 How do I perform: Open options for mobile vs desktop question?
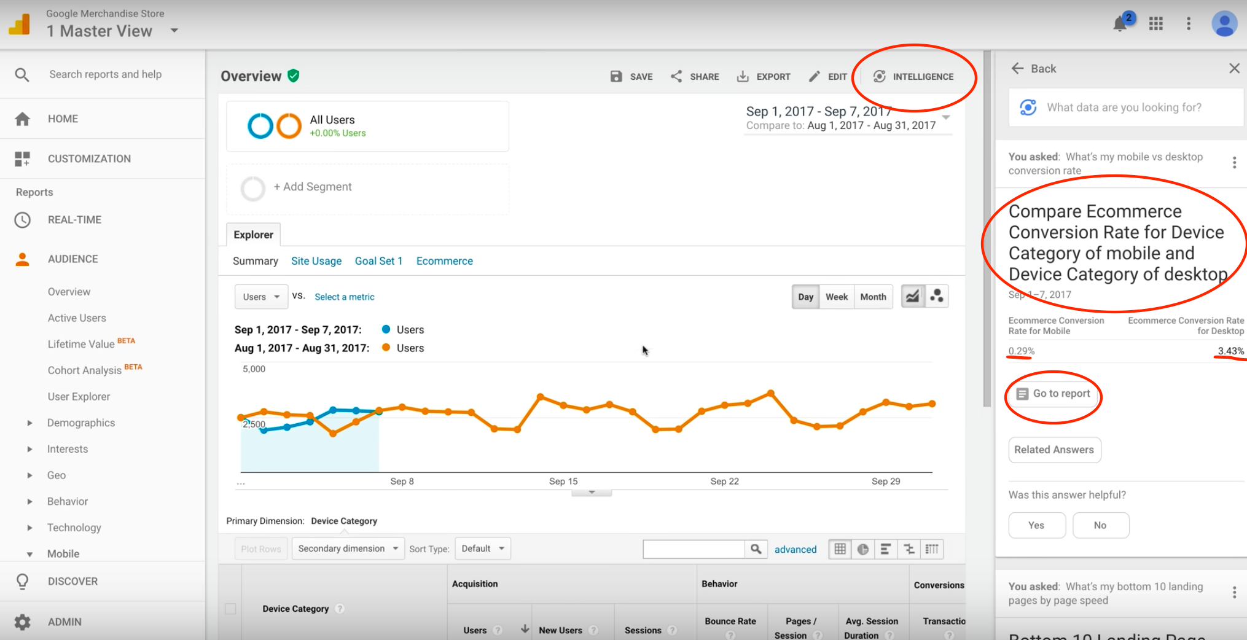(1234, 163)
